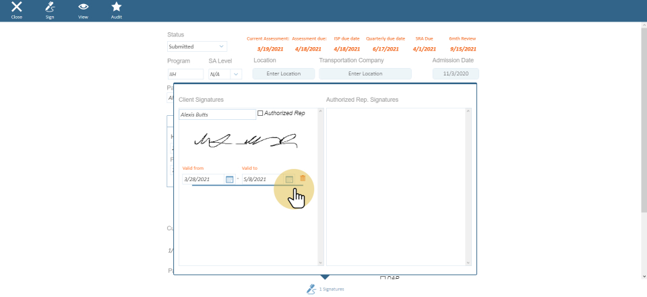Open the Valid from calendar picker
The image size is (647, 297).
coord(229,179)
